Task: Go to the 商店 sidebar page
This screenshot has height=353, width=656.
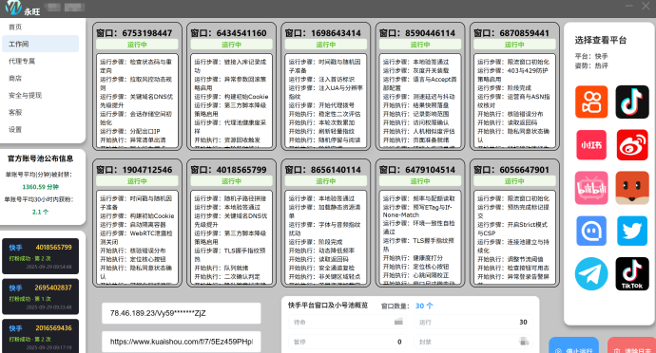Action: [x=40, y=78]
